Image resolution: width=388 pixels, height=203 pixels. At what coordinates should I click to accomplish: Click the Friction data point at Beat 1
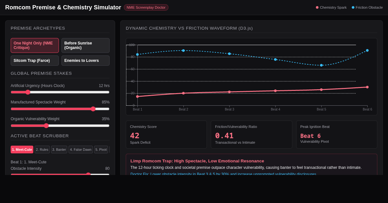click(137, 54)
